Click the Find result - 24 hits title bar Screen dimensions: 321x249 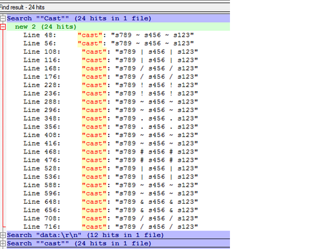115,7
